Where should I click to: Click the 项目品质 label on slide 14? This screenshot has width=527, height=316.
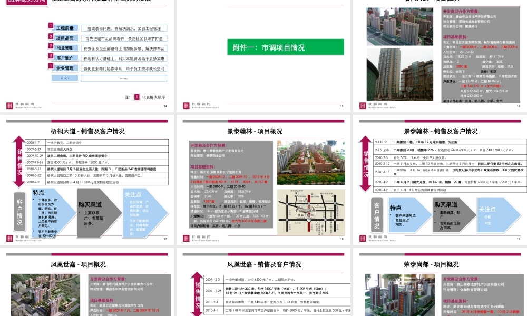65,38
